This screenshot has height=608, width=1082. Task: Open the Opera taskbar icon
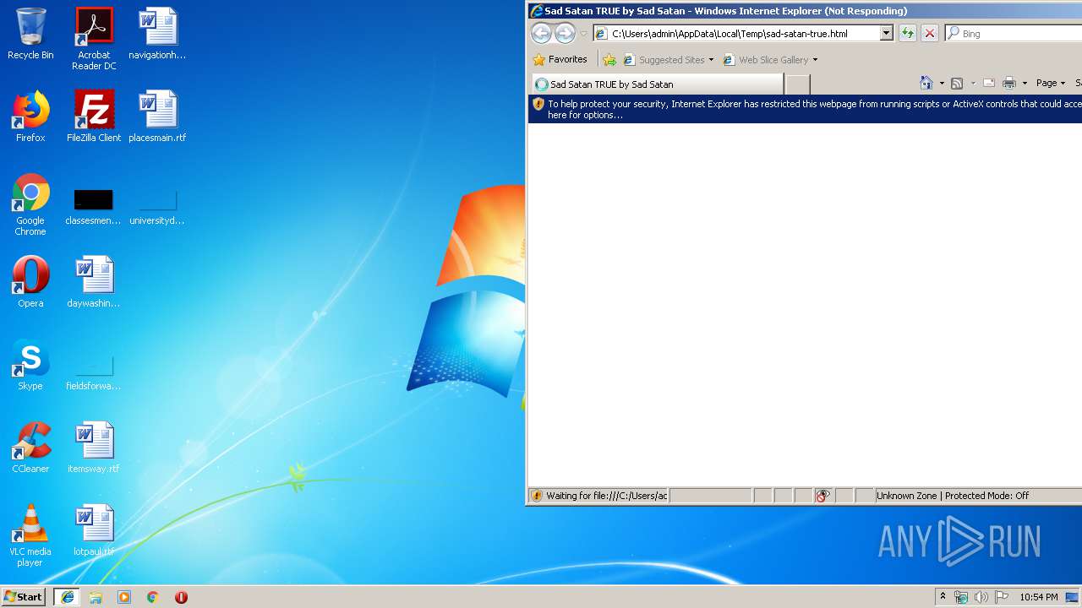click(x=181, y=597)
